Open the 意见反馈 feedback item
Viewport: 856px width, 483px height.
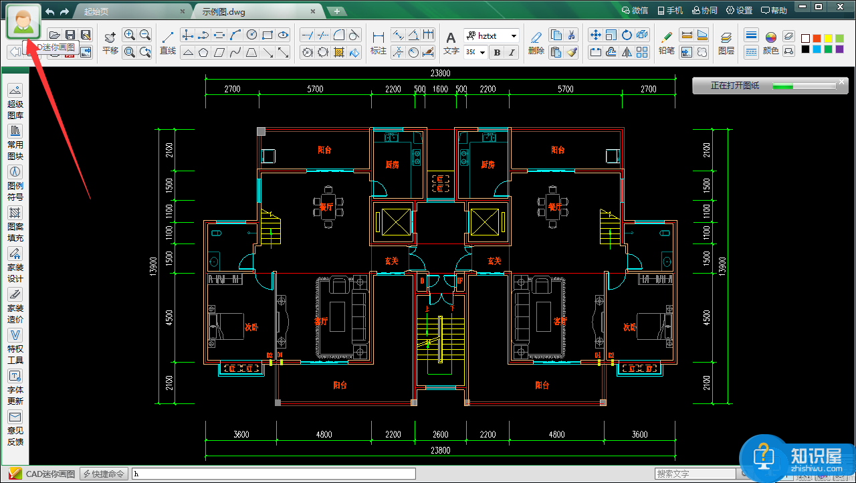tap(15, 429)
